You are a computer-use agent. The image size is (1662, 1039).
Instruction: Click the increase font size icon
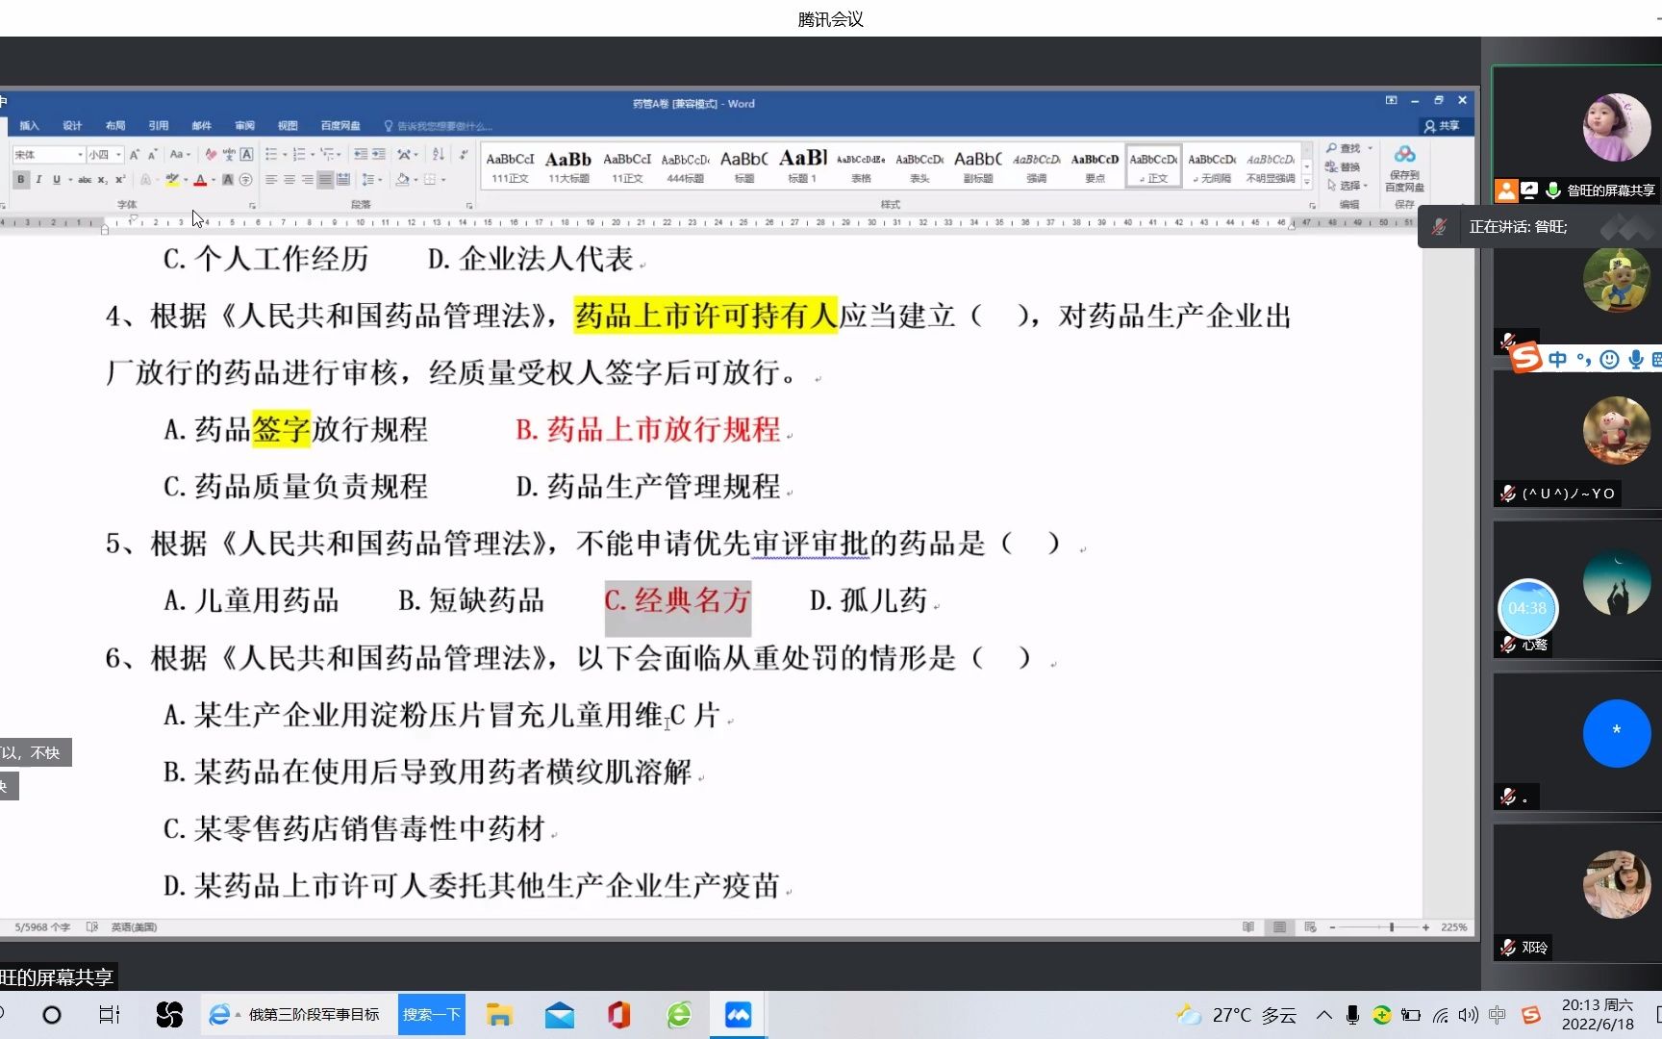[x=135, y=154]
